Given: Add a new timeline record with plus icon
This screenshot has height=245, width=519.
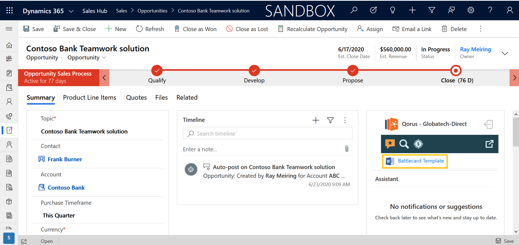Looking at the screenshot, I should point(316,120).
